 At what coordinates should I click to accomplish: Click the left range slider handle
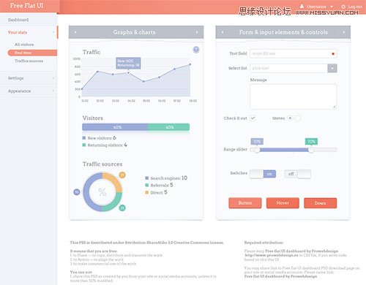pyautogui.click(x=257, y=150)
